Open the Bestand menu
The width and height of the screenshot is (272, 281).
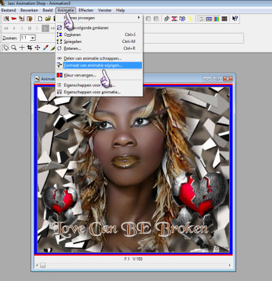point(8,10)
